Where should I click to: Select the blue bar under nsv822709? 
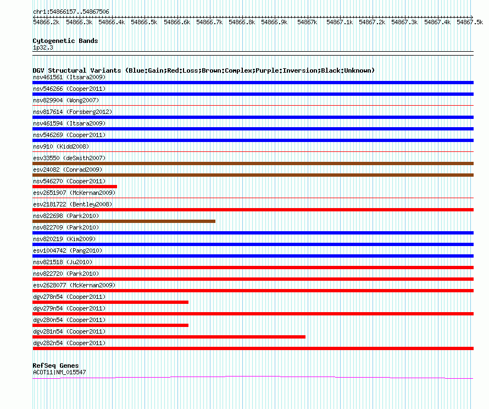pos(253,233)
